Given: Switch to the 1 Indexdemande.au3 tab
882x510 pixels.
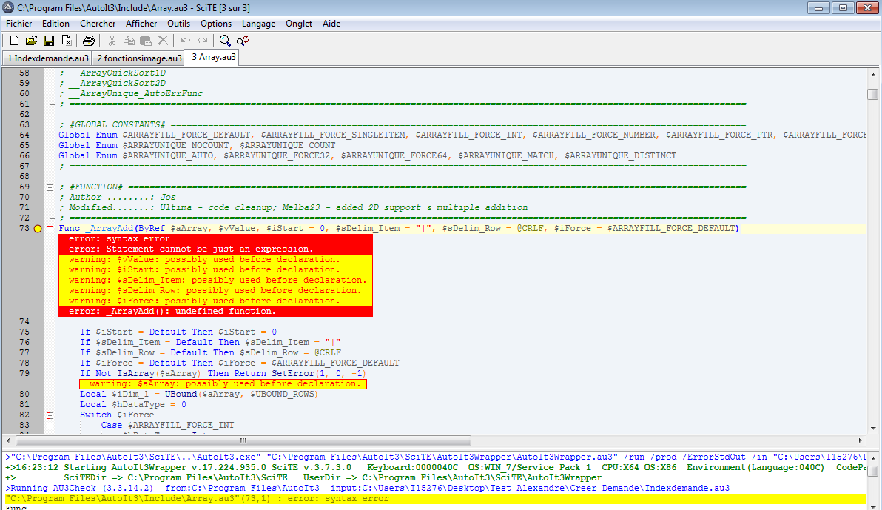Looking at the screenshot, I should pyautogui.click(x=47, y=58).
